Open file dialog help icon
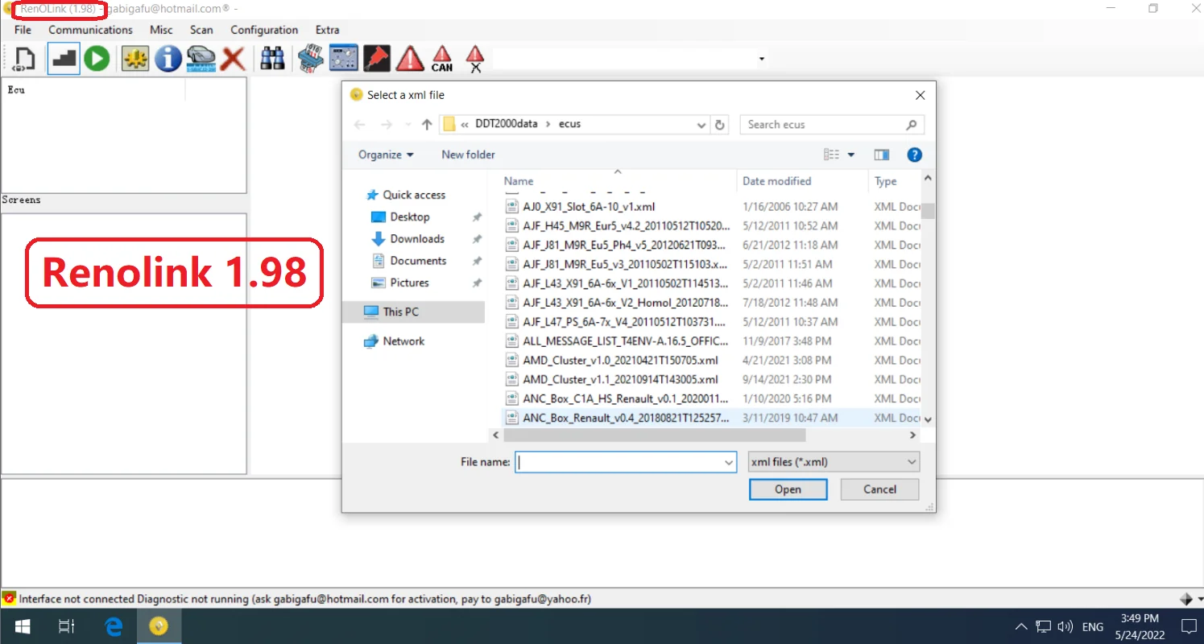 pos(914,155)
